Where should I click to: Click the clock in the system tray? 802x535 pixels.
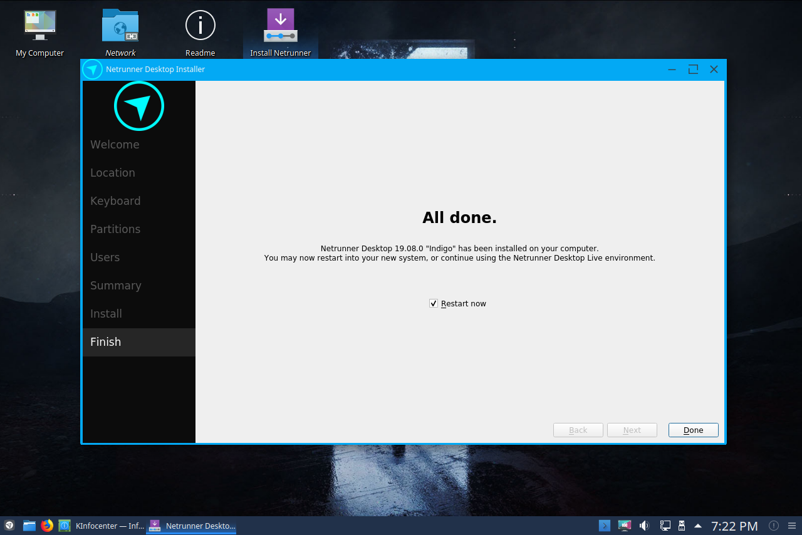coord(734,526)
